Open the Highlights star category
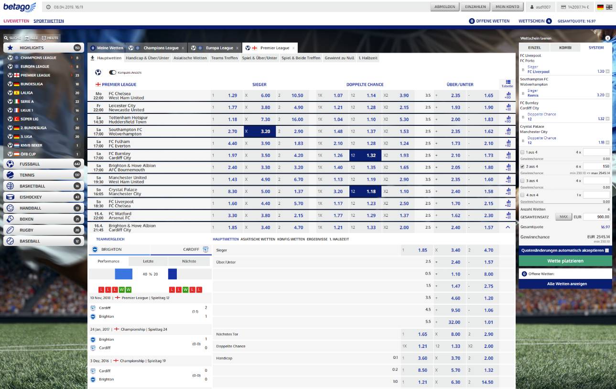Screen dimensions: 616x389 [43, 48]
